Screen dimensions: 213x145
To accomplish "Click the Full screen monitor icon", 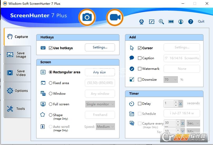I will click(43, 104).
